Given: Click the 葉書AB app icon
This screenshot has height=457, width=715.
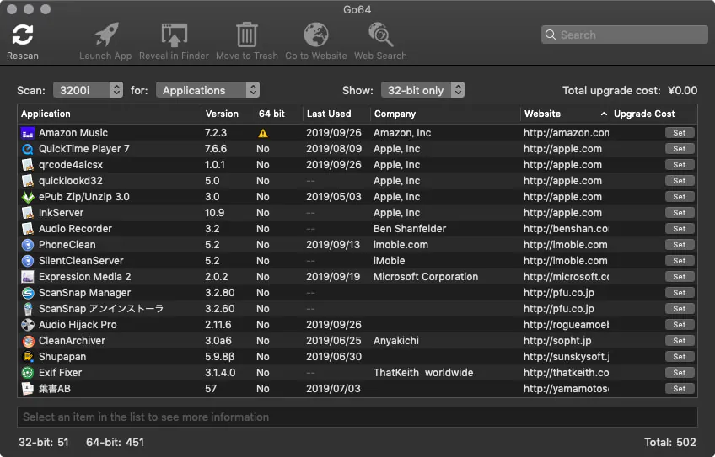Looking at the screenshot, I should pyautogui.click(x=28, y=389).
